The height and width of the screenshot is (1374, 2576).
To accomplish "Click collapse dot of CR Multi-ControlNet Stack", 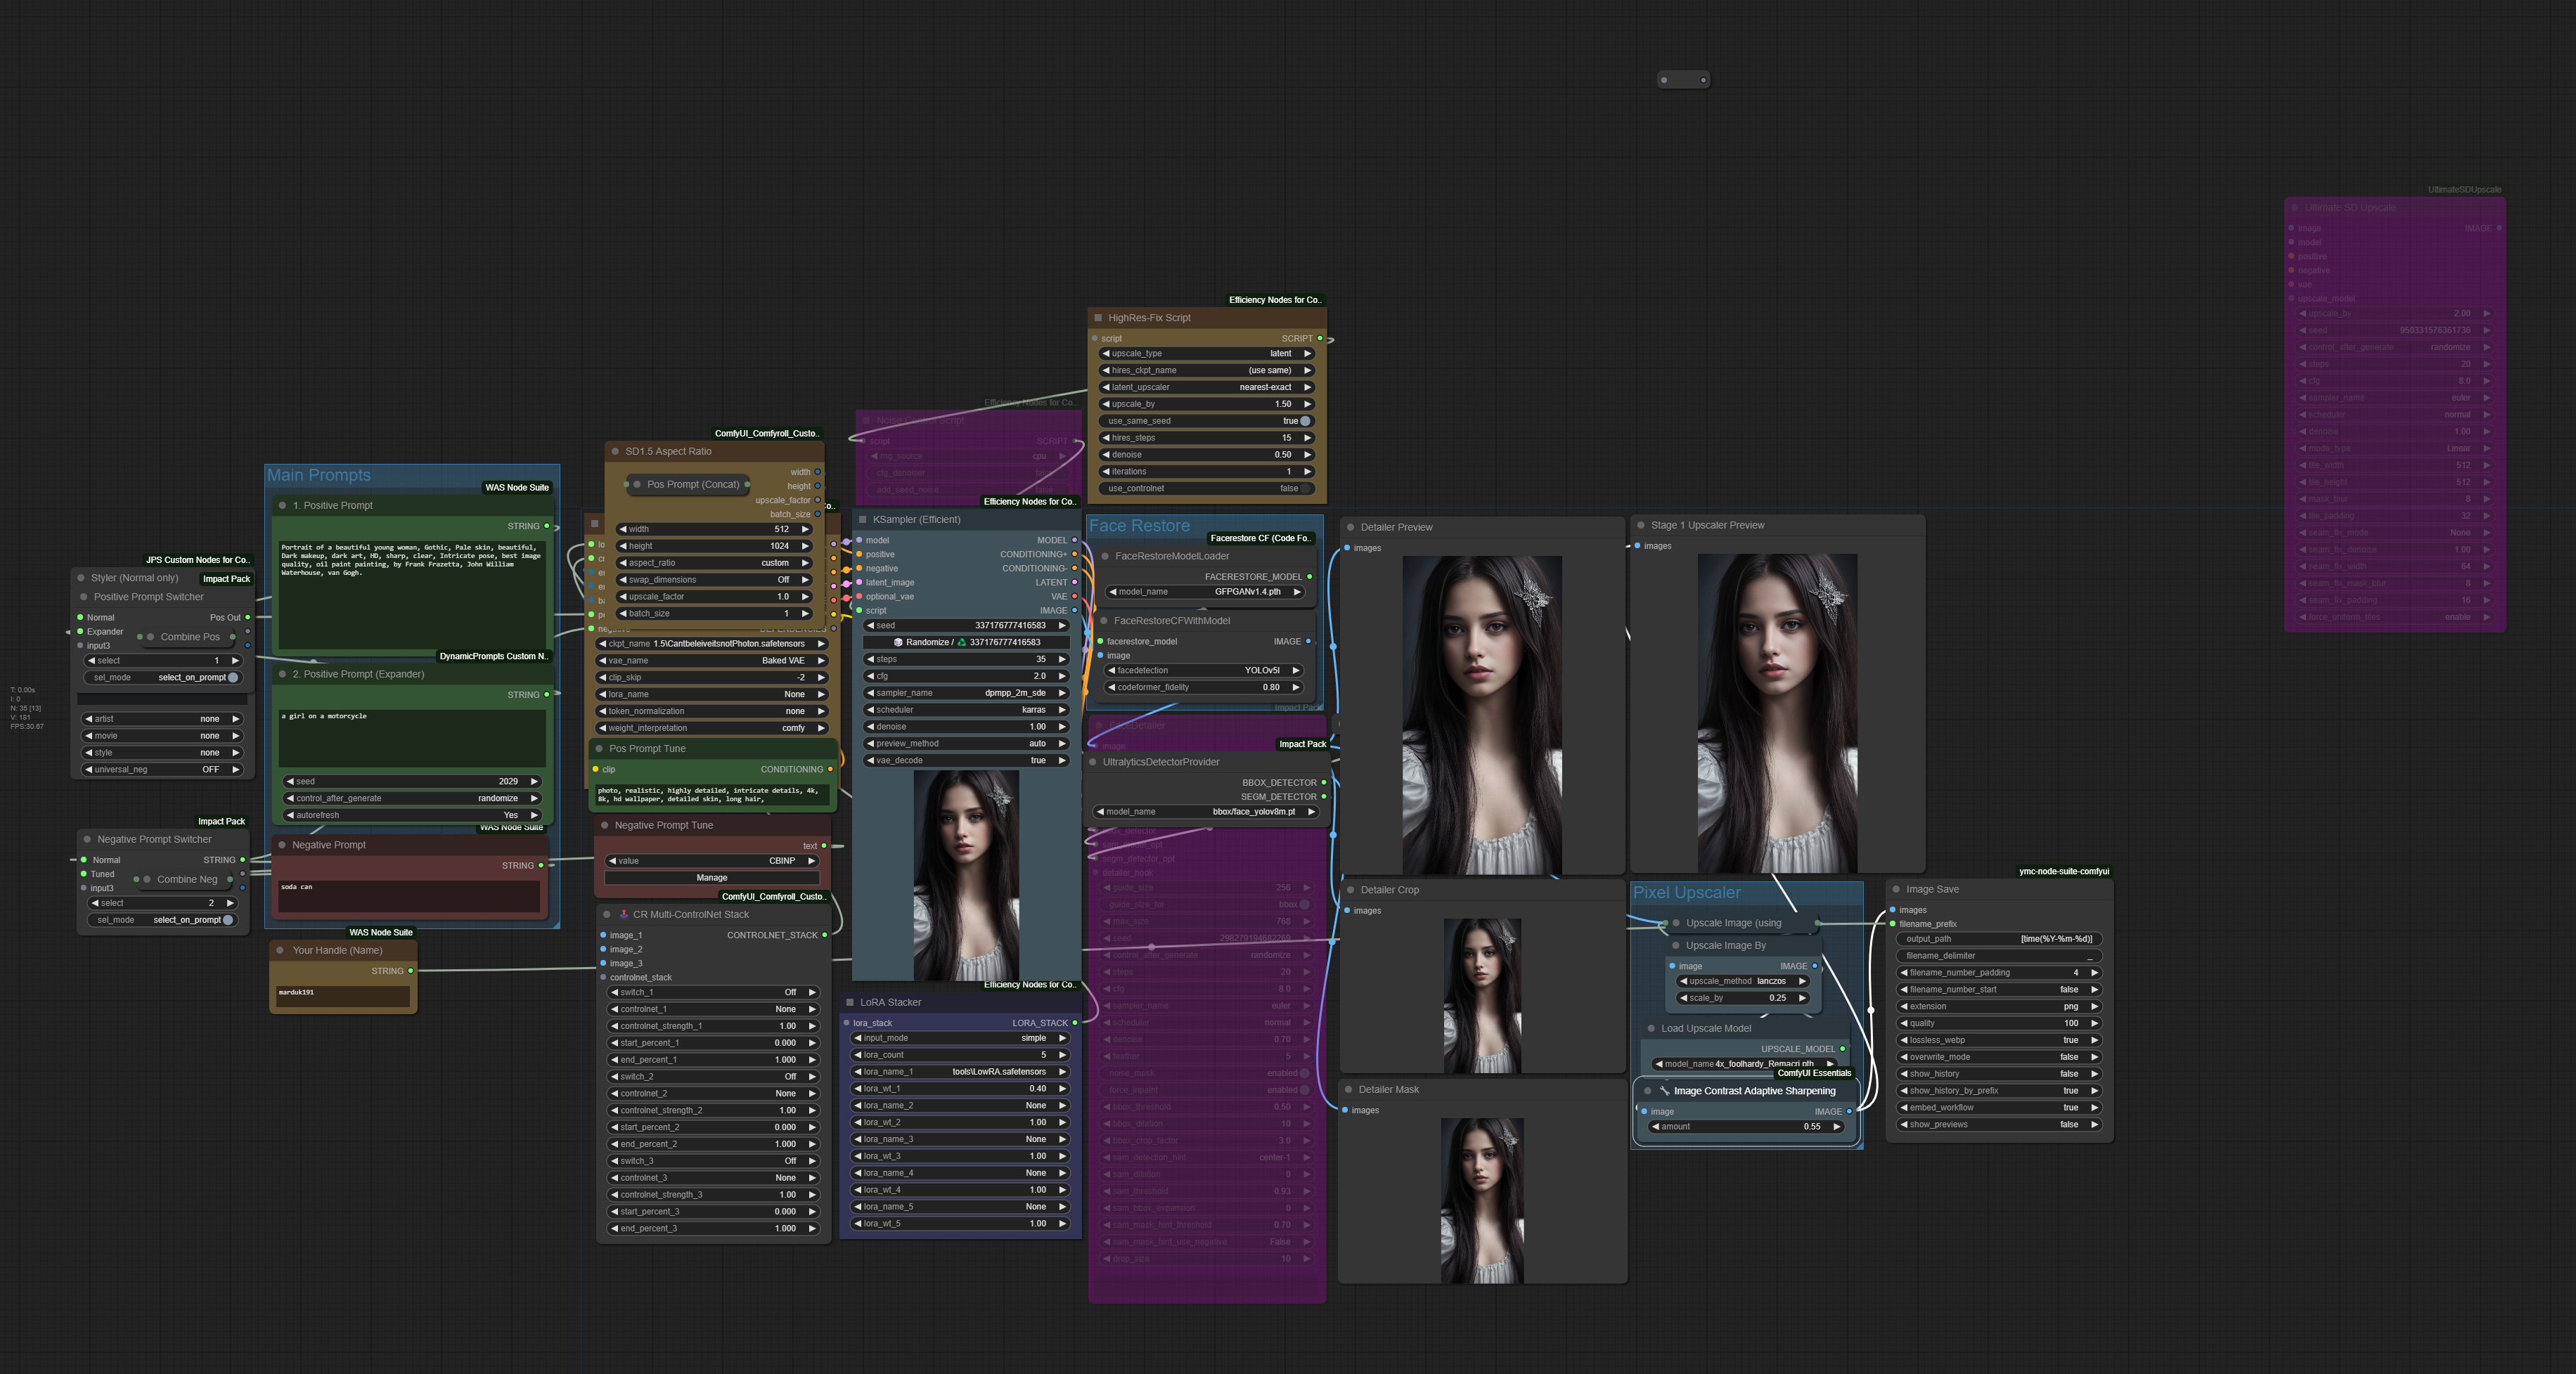I will (x=607, y=914).
